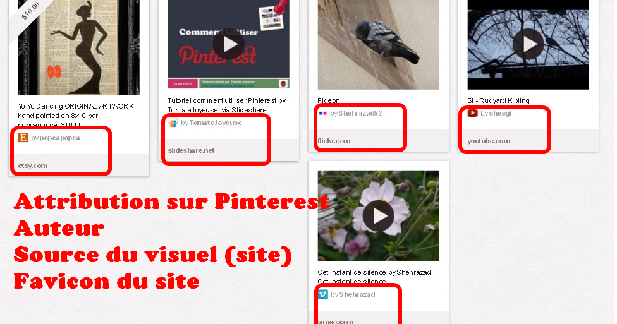The height and width of the screenshot is (324, 617).
Task: Click the Slideshare favicon beside TomateJoyeuse
Action: [173, 123]
